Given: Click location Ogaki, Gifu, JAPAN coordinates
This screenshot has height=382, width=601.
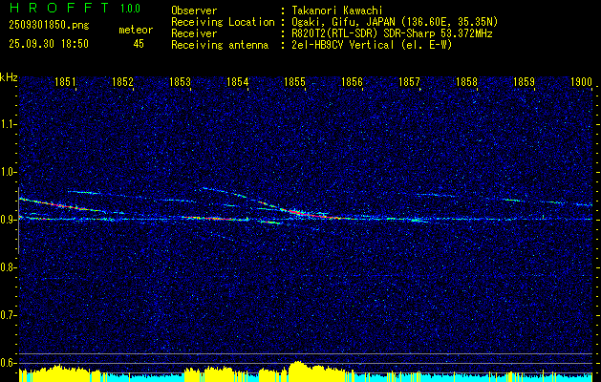Looking at the screenshot, I should 395,22.
